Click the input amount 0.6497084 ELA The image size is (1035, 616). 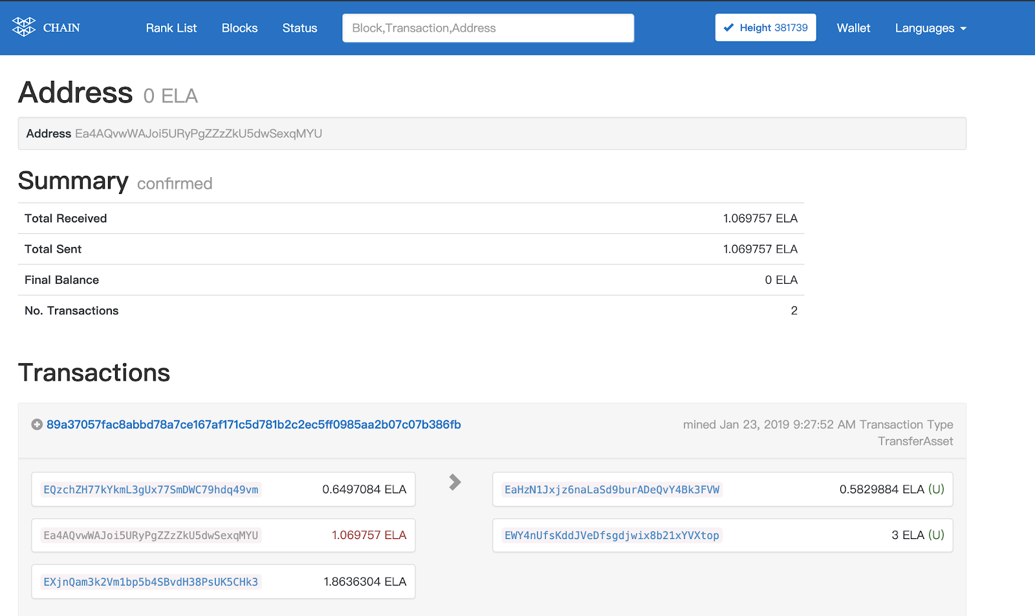click(364, 489)
